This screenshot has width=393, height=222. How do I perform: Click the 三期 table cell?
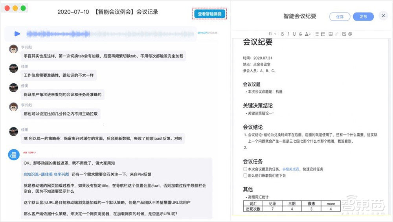292,204
